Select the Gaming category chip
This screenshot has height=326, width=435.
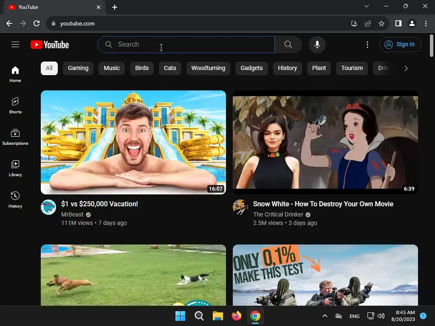78,68
